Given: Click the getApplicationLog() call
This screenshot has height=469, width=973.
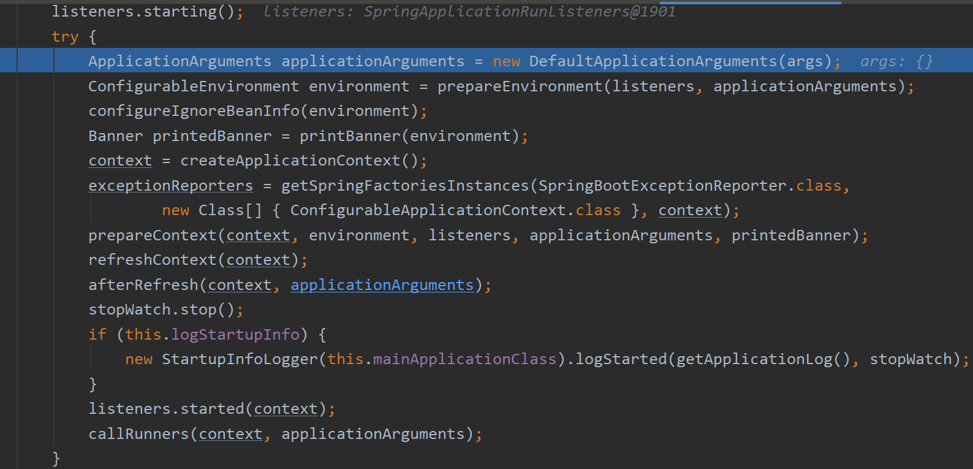Looking at the screenshot, I should (763, 359).
